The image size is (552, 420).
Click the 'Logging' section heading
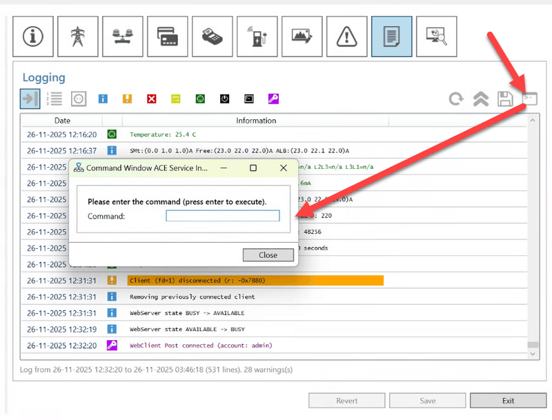pos(44,77)
